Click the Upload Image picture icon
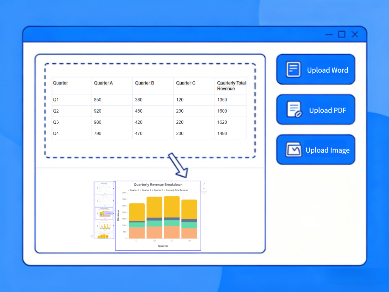The image size is (389, 292). click(293, 150)
